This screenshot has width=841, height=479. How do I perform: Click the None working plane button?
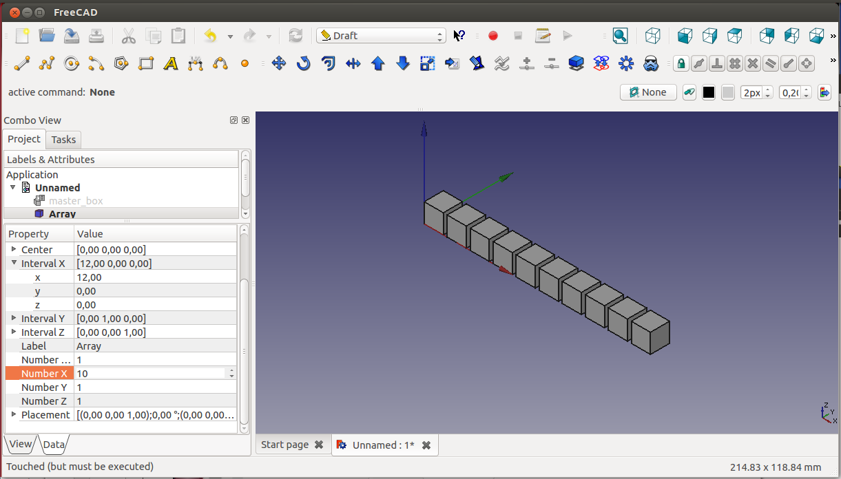(648, 92)
